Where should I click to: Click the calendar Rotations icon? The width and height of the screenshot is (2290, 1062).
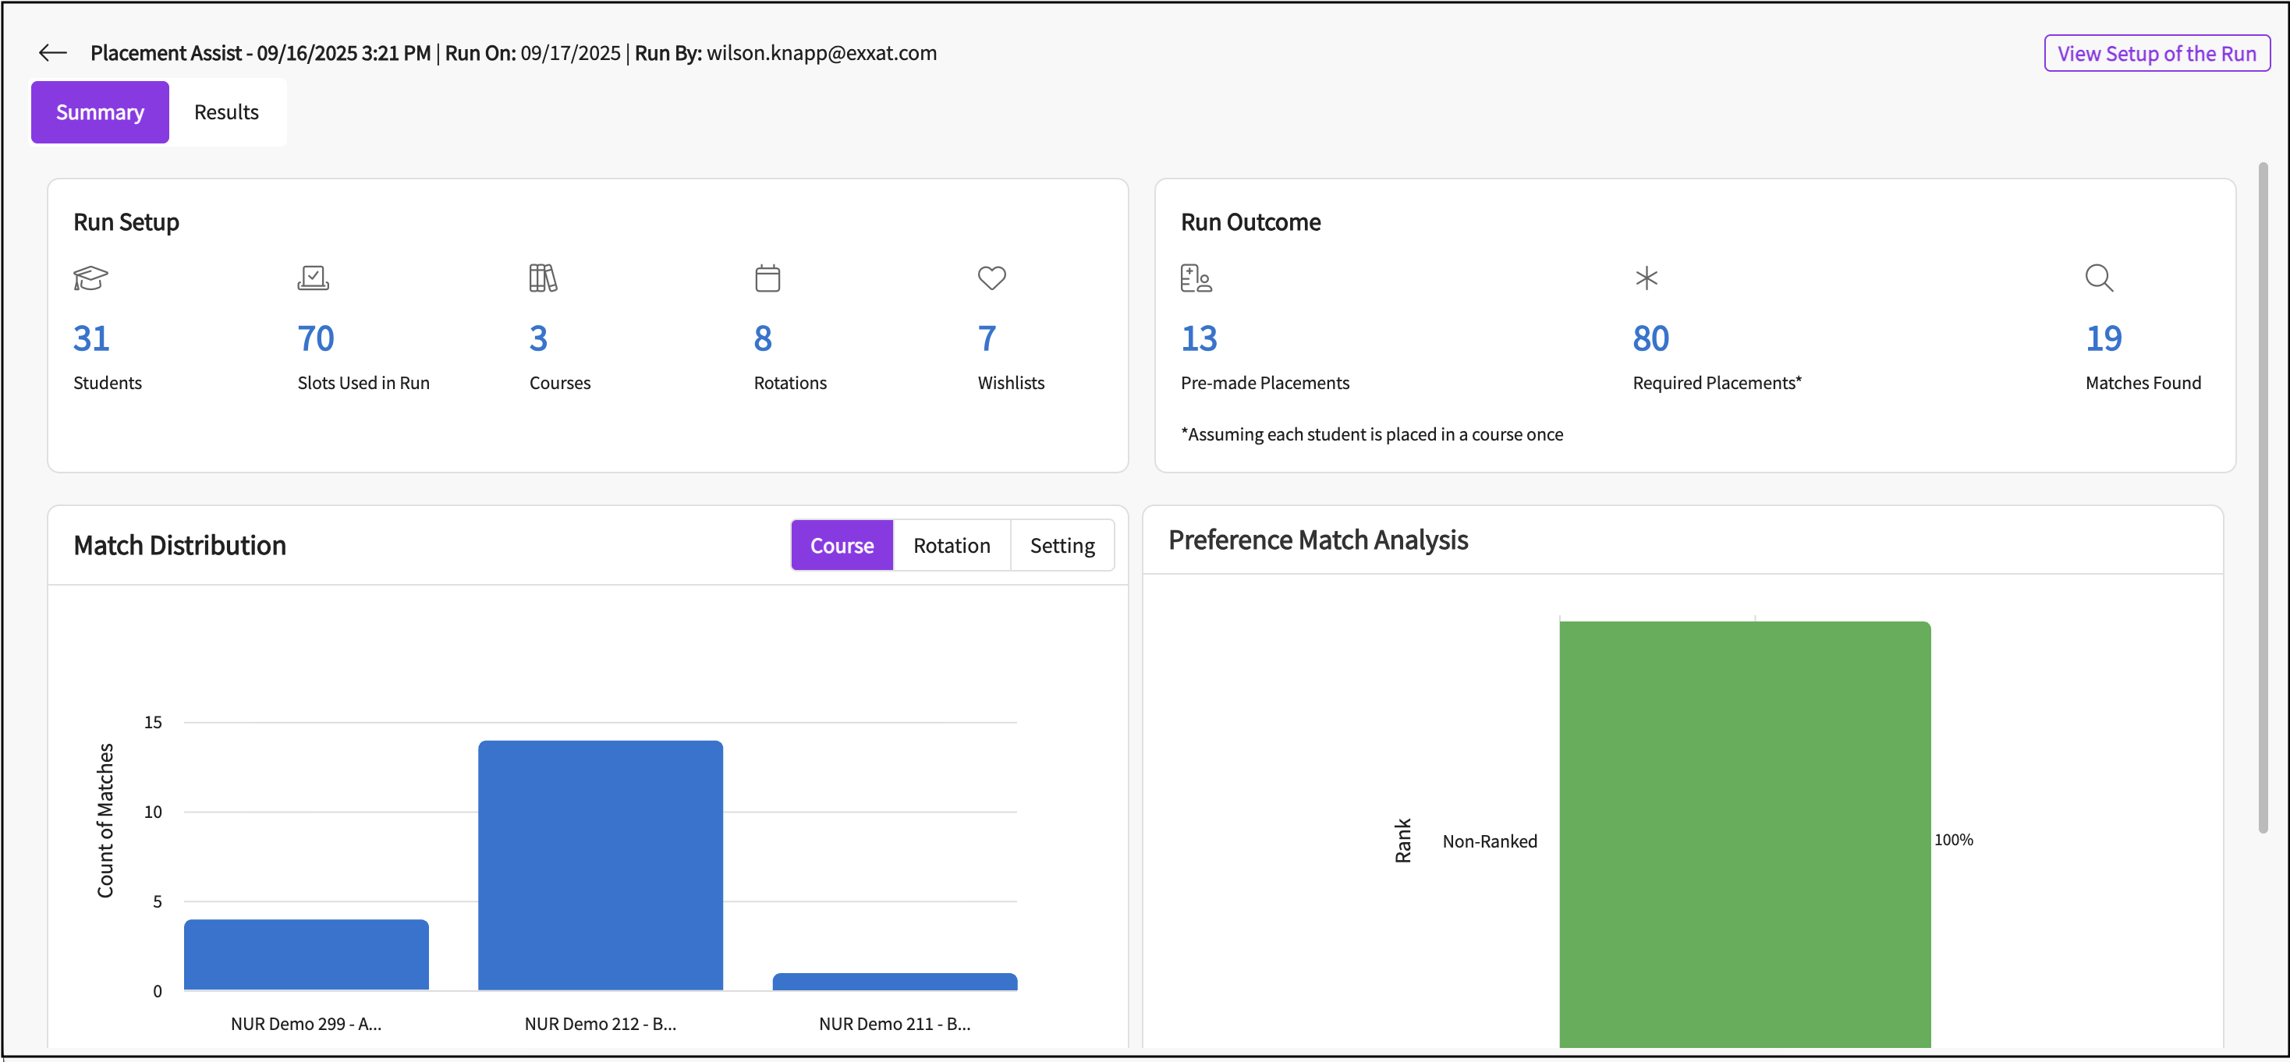click(767, 278)
